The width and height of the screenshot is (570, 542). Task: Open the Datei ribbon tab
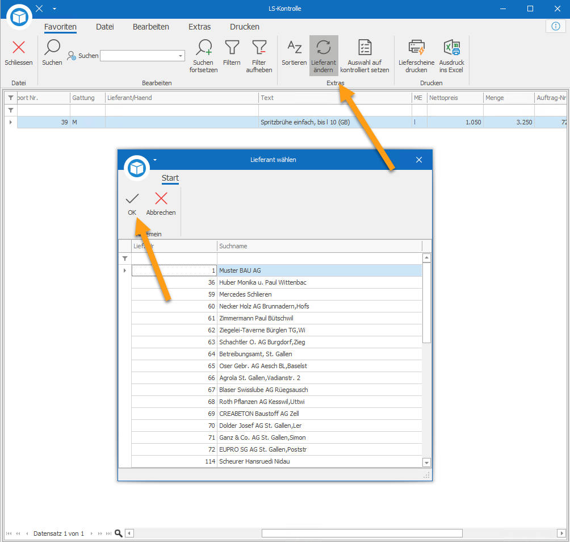tap(105, 27)
